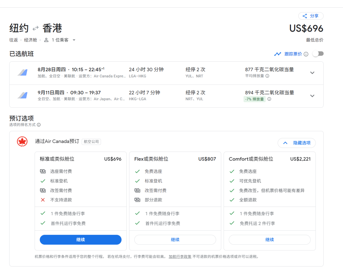Toggle the 跟踪票价 price tracking switch

(318, 54)
